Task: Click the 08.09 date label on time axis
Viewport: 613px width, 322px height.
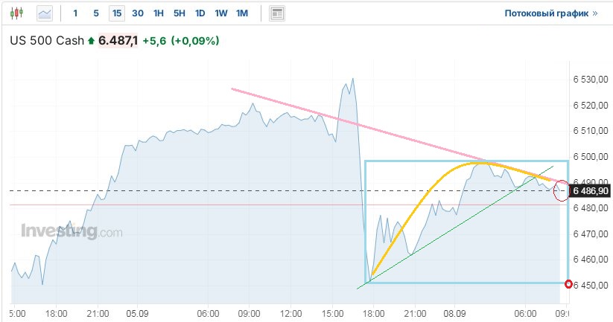Action: click(x=456, y=313)
